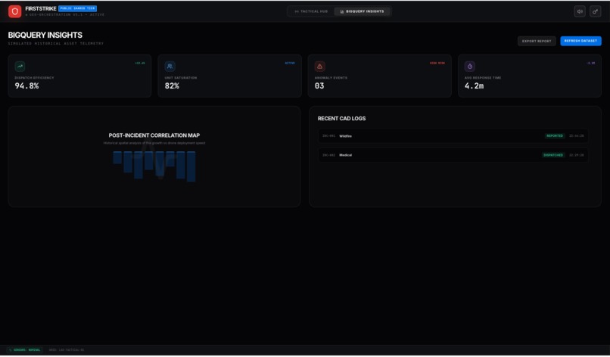Click the Post-Incident Correlation Map title

[154, 135]
